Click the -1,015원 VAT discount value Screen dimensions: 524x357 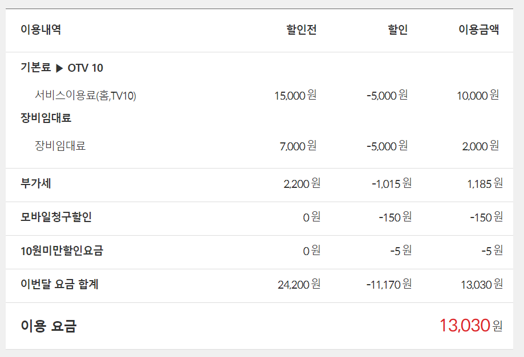tap(391, 183)
